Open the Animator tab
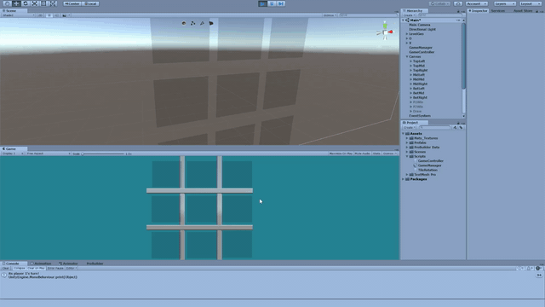This screenshot has height=307, width=545. click(69, 264)
